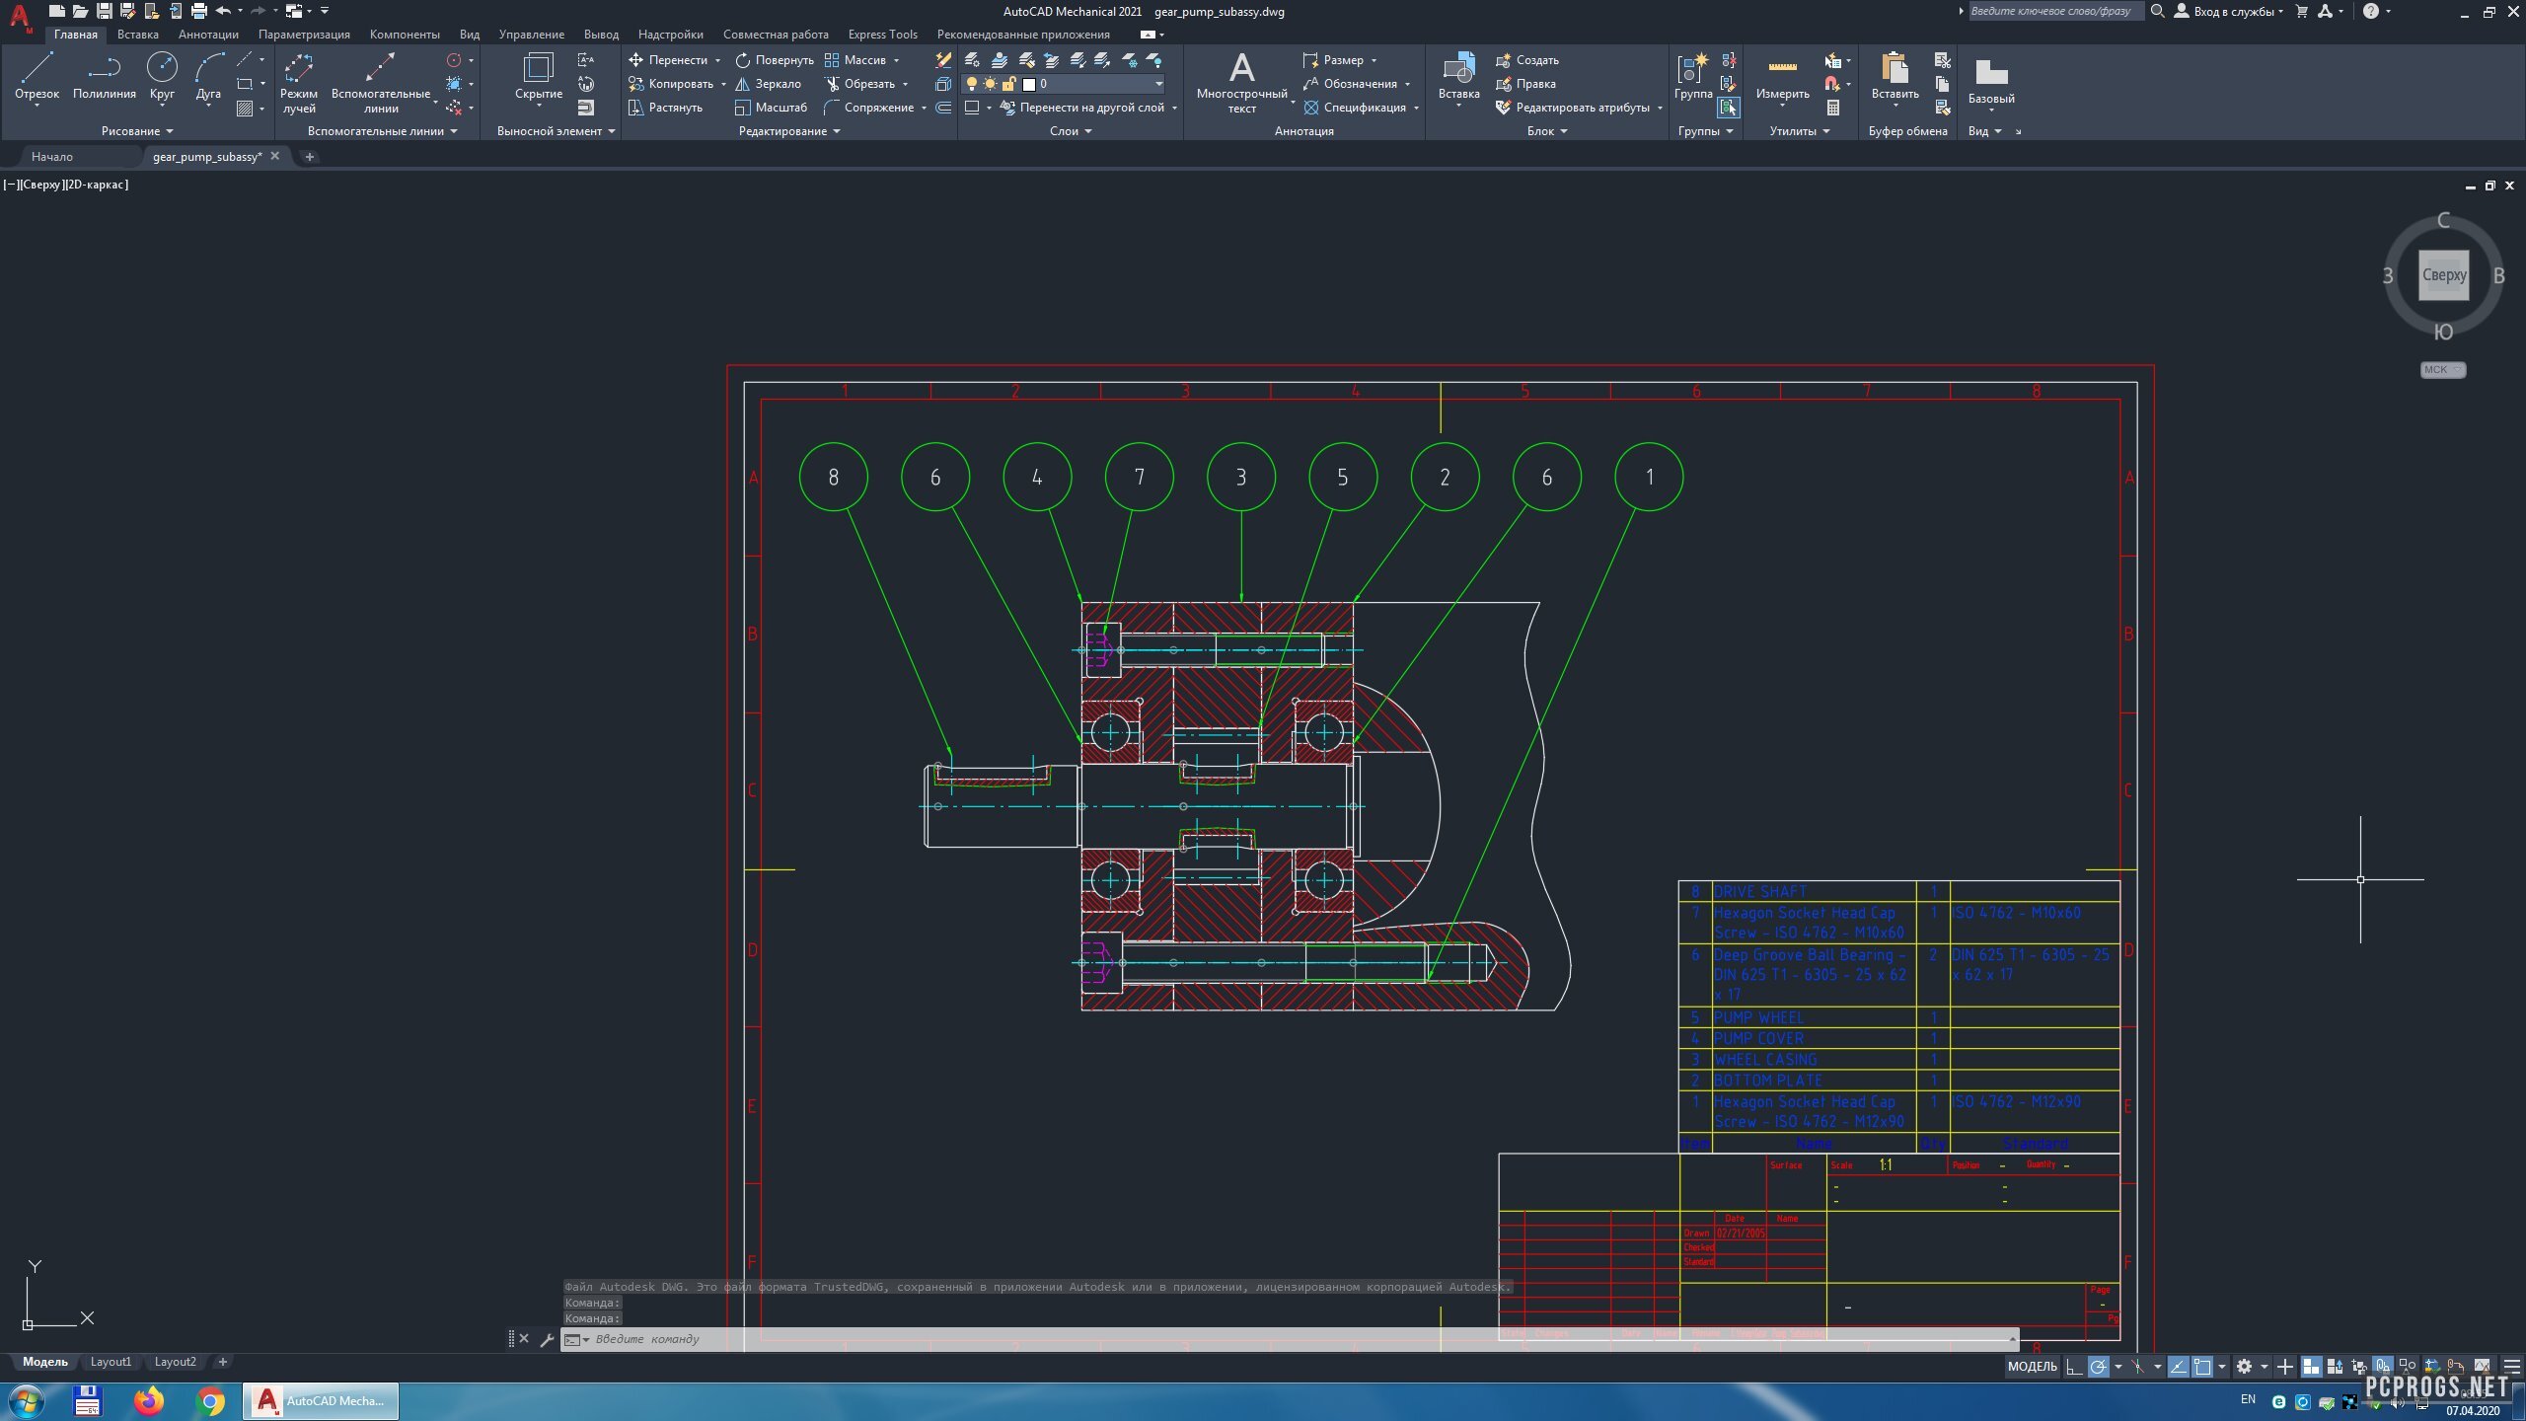Viewport: 2526px width, 1421px height.
Task: Open the current layer dropdown list
Action: point(1158,84)
